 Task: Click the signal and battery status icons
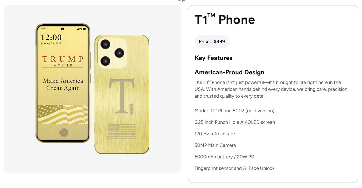pos(81,29)
